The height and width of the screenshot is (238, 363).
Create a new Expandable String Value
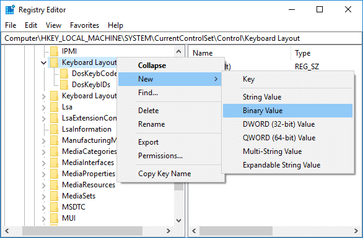pos(288,165)
